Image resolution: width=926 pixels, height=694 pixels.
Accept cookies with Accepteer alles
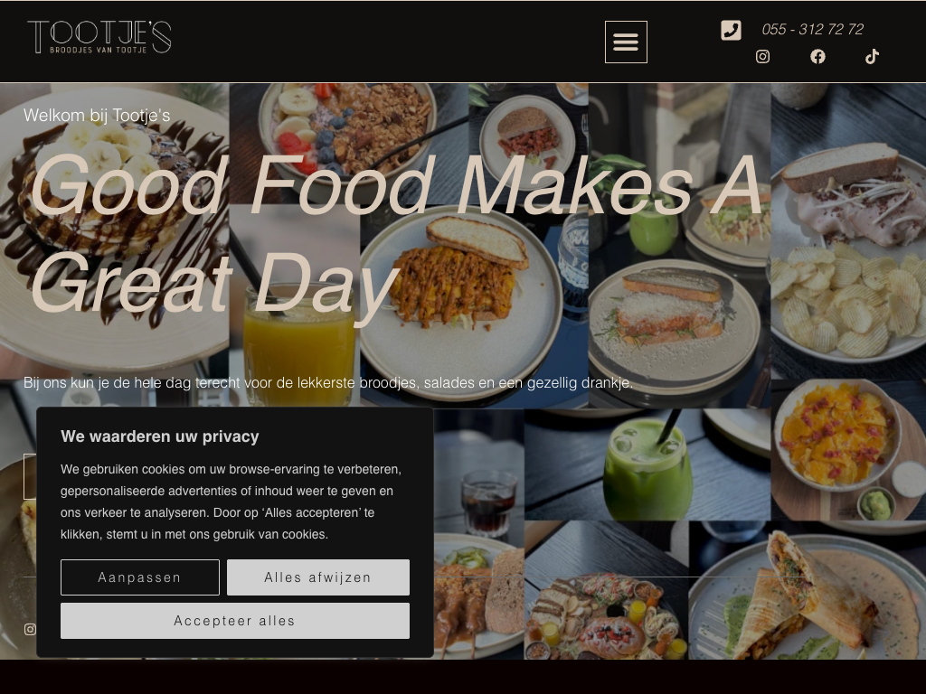pyautogui.click(x=235, y=621)
